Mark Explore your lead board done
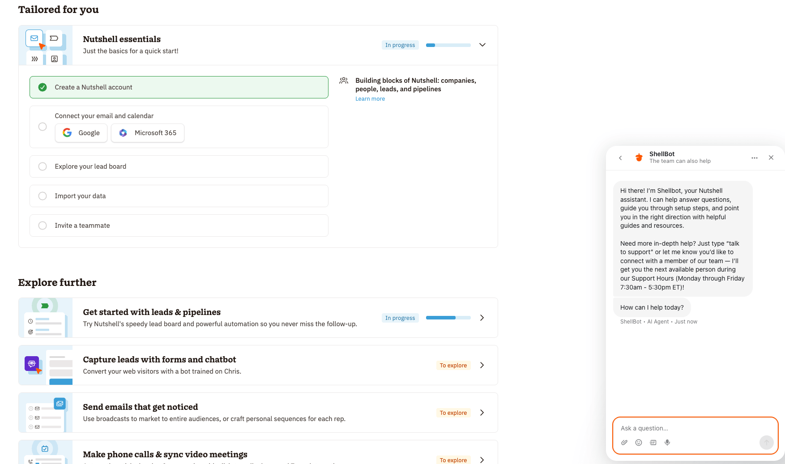Screen dimensions: 785x464 pos(43,166)
